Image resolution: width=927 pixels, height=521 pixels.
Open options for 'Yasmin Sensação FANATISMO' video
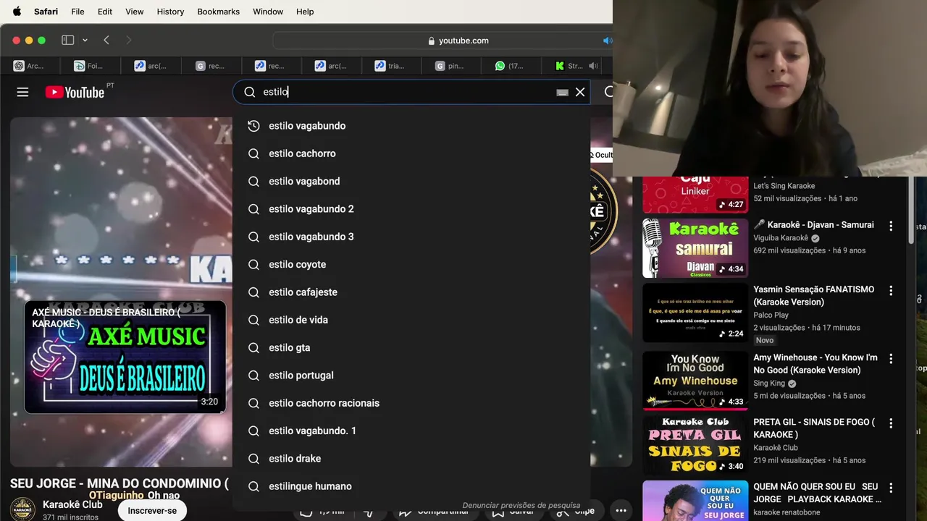tap(891, 290)
